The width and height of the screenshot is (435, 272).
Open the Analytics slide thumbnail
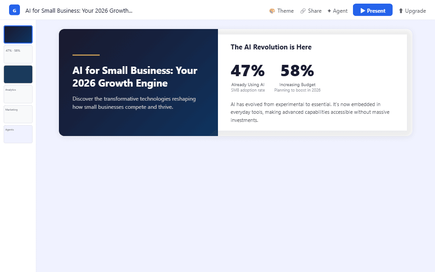(x=18, y=94)
